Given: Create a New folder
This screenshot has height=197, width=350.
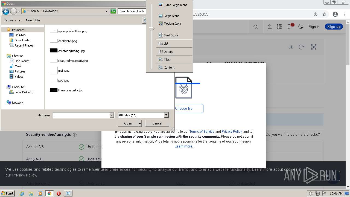Looking at the screenshot, I should 33,20.
